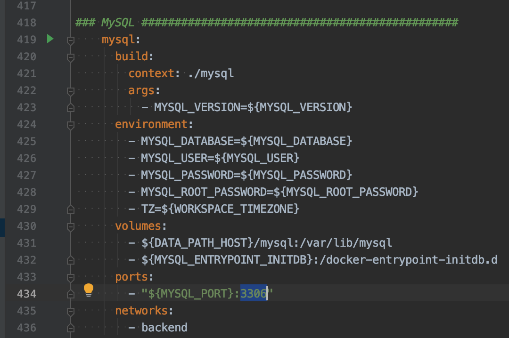
Task: Place cursor on TZ WORKSPACE_TIMEZONE entry
Action: 214,209
